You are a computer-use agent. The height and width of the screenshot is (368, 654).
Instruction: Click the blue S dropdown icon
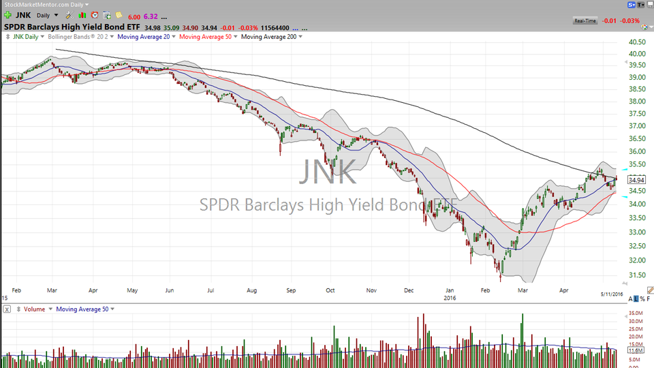[632, 5]
